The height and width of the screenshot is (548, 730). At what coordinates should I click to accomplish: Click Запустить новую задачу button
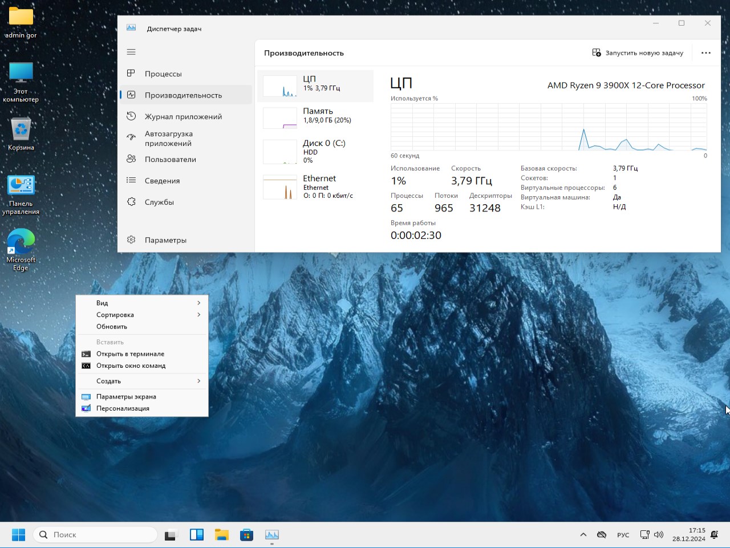[638, 53]
